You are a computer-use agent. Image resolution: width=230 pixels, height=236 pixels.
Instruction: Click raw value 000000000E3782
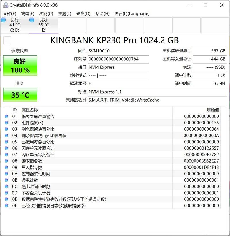pyautogui.click(x=202, y=155)
